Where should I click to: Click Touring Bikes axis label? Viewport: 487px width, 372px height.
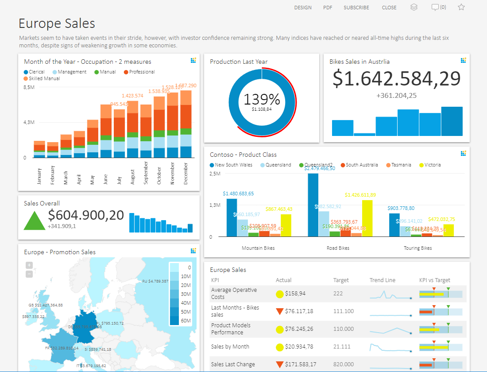pos(418,248)
